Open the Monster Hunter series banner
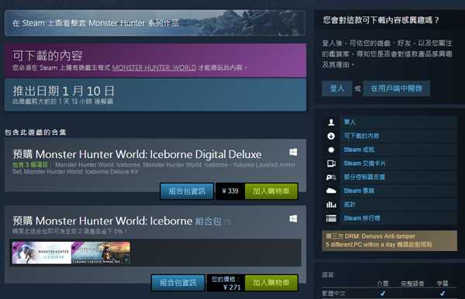Screen dimensions: 465x299 155,23
